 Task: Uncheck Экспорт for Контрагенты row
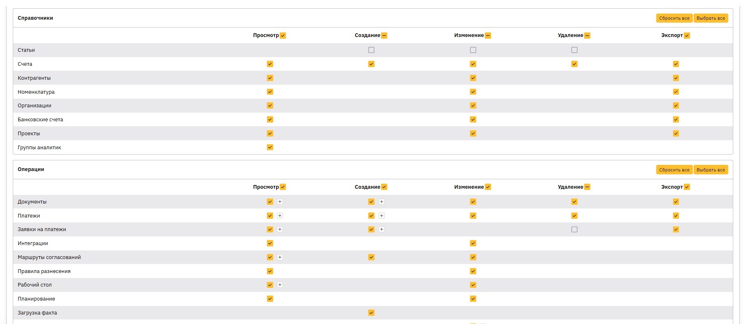point(676,78)
